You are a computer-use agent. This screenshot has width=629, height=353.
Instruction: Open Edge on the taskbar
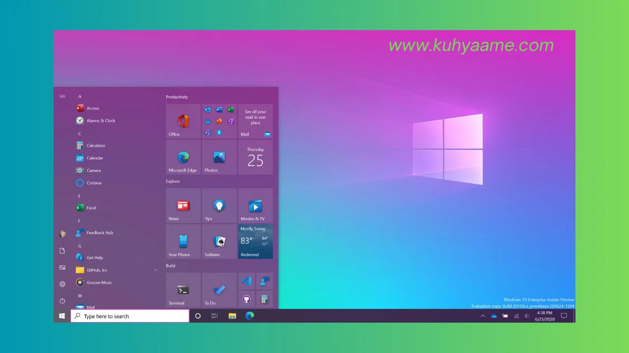pyautogui.click(x=250, y=316)
